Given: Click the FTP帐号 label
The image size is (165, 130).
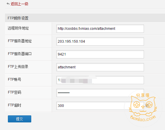Looking at the screenshot, I should (x=15, y=79).
